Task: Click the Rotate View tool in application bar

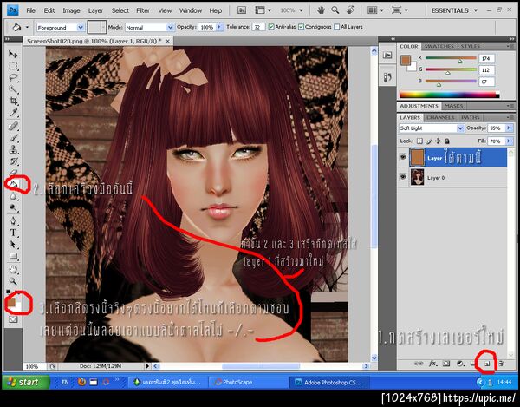Action: coord(350,10)
